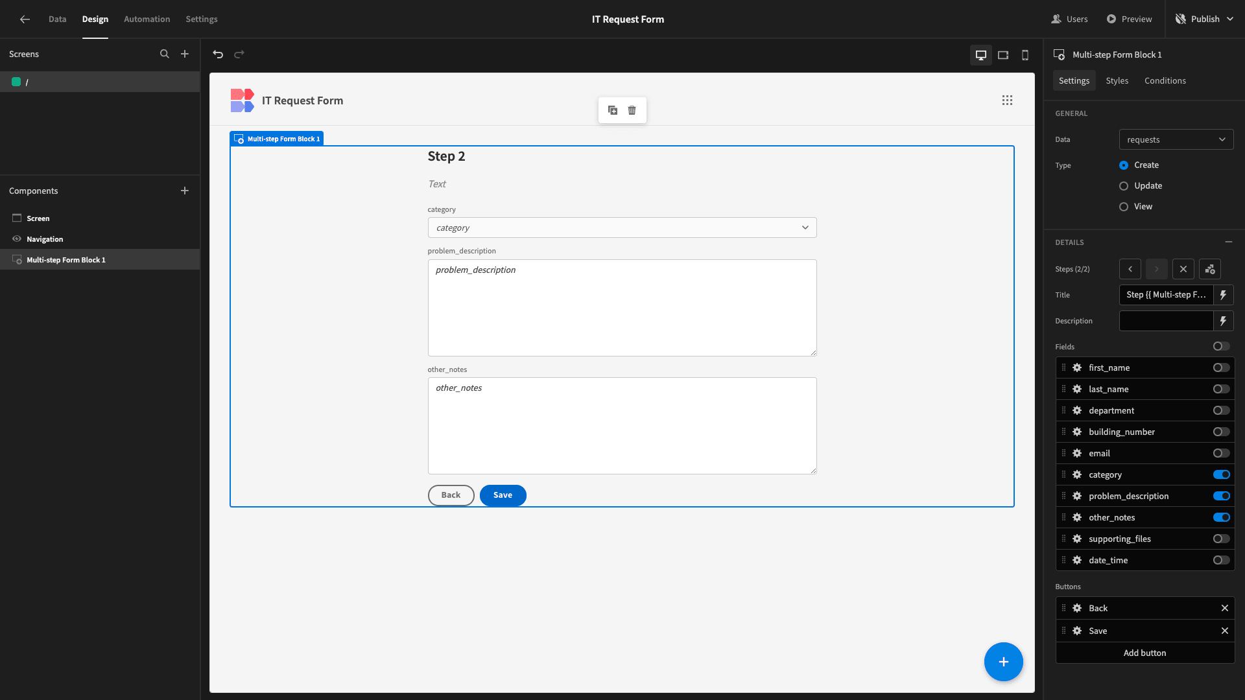1245x700 pixels.
Task: Expand the category field settings
Action: point(1076,474)
